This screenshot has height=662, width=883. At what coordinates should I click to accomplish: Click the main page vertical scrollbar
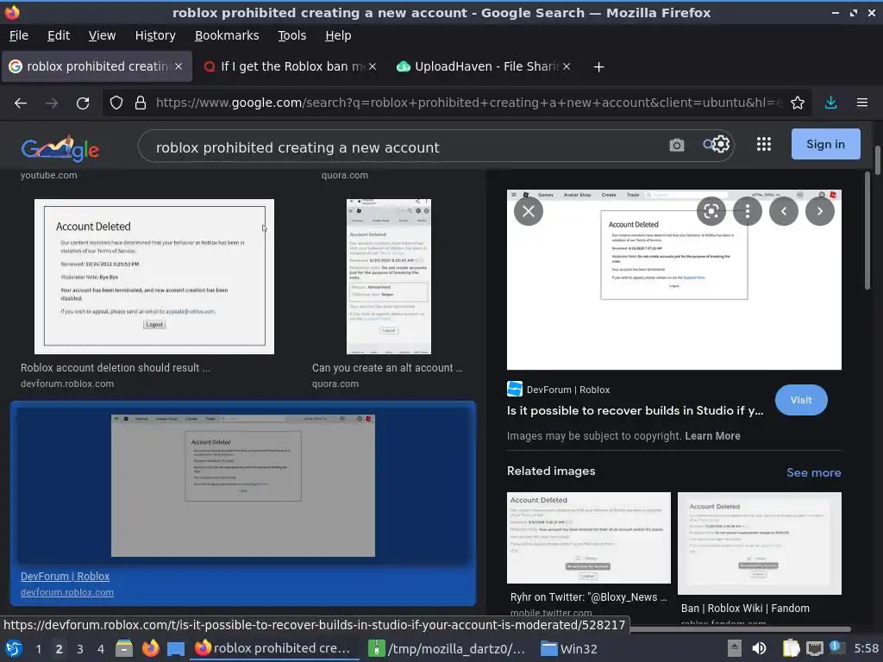coord(877,159)
